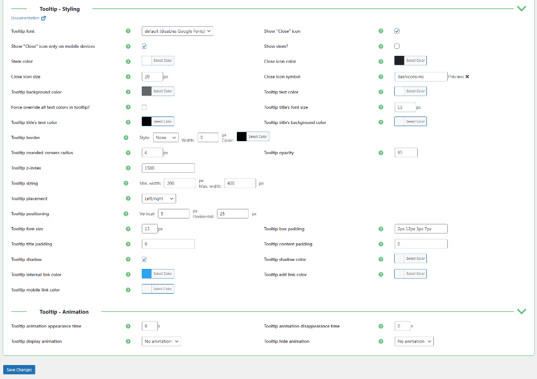Screen dimensions: 537x379
Task: Click the Save Changes button
Action: (x=19, y=370)
